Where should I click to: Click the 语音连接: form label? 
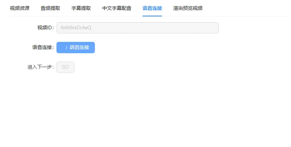coord(43,47)
